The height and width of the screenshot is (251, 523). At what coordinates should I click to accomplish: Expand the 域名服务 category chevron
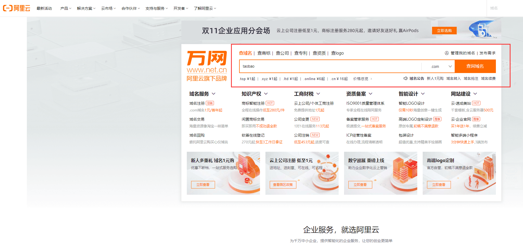214,94
